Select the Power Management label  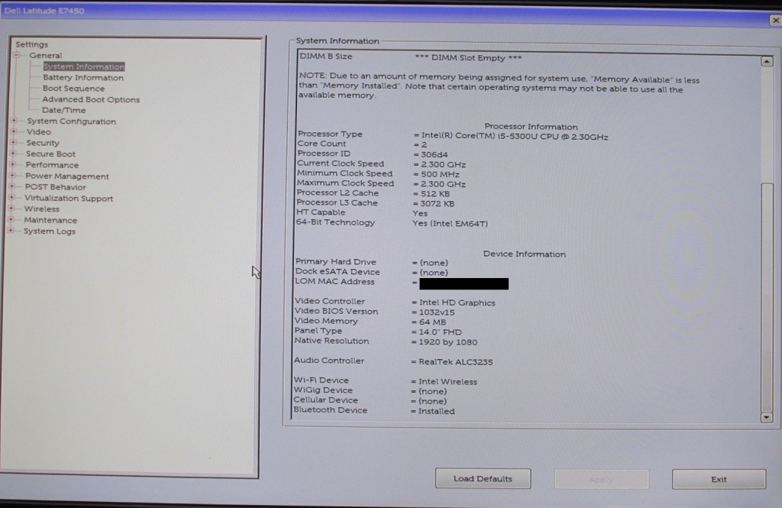pyautogui.click(x=67, y=176)
